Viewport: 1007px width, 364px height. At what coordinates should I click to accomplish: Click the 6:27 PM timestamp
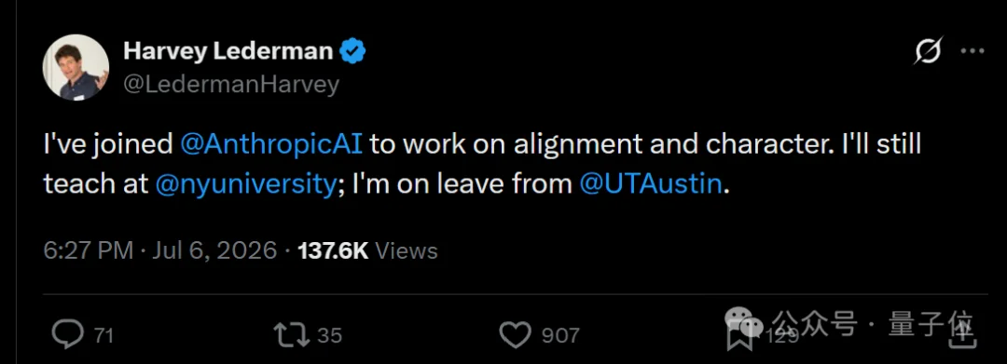click(x=89, y=250)
